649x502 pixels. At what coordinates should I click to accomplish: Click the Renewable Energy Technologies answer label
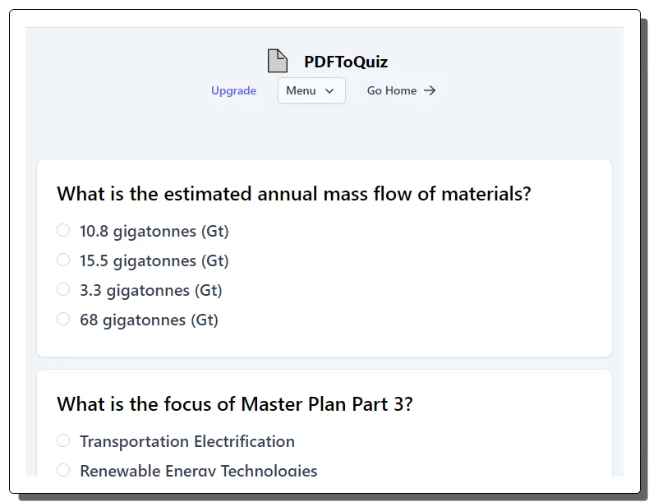pos(199,471)
